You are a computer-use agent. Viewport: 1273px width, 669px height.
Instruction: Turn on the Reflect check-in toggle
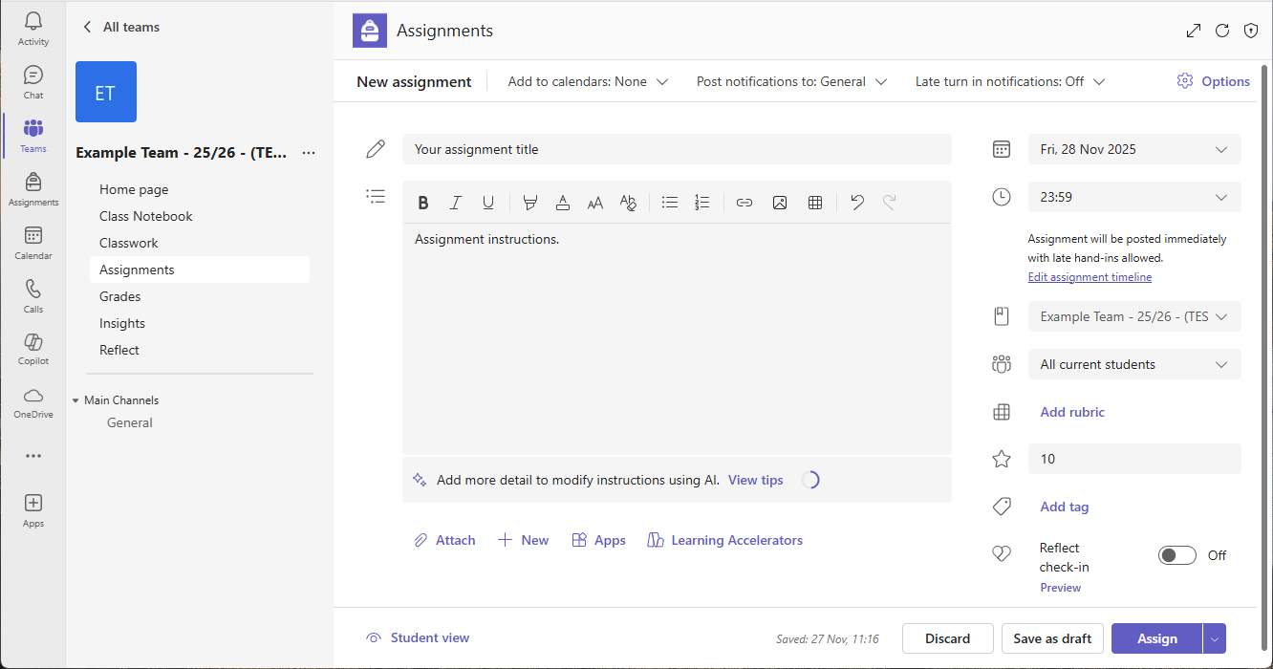tap(1176, 555)
